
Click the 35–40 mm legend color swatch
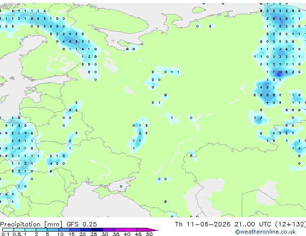tap(119, 230)
